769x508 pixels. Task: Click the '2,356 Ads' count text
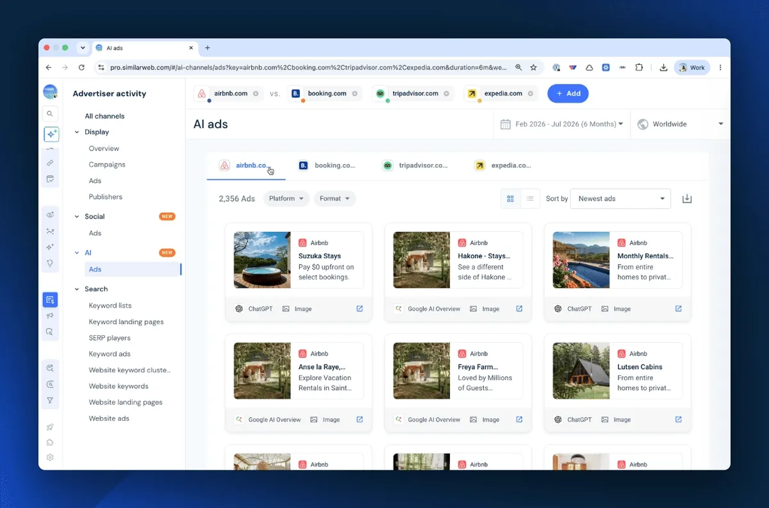pyautogui.click(x=237, y=199)
